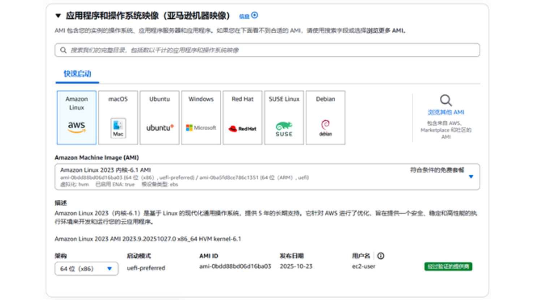Image resolution: width=534 pixels, height=300 pixels.
Task: Click the search icon in AMI search box
Action: (63, 50)
